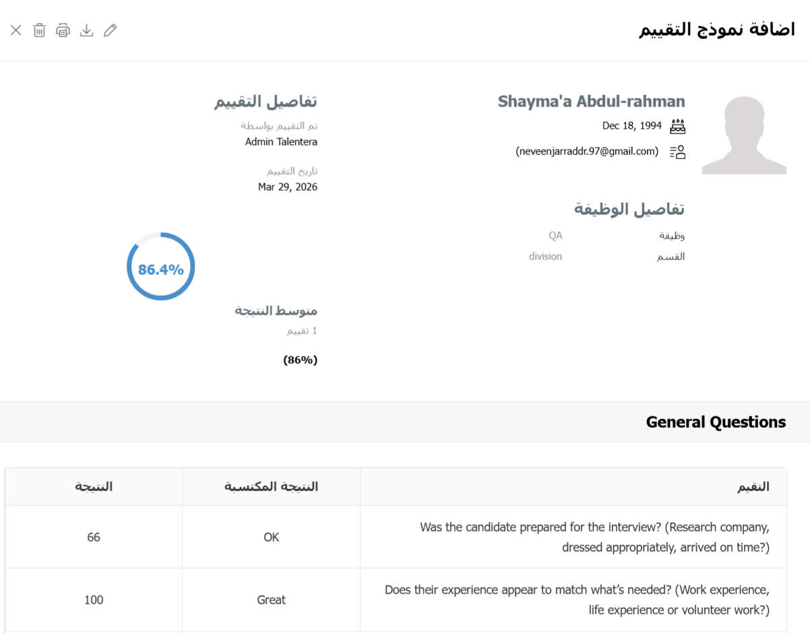Edit the evaluation with the pencil icon
Image resolution: width=810 pixels, height=634 pixels.
[x=110, y=30]
